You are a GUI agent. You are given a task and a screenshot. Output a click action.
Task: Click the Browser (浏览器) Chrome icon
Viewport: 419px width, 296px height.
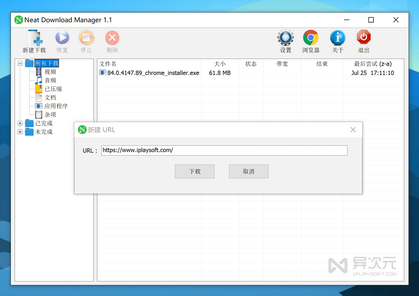tap(311, 38)
